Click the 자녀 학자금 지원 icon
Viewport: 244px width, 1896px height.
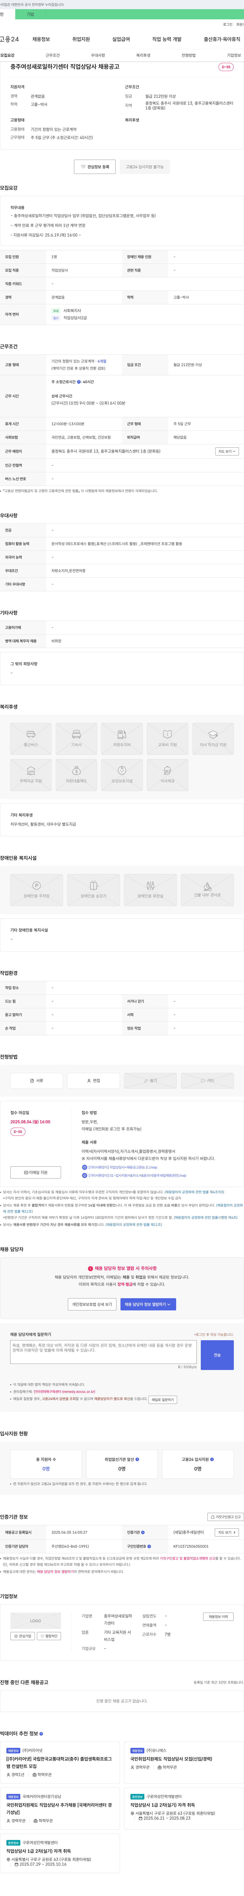pos(213,738)
